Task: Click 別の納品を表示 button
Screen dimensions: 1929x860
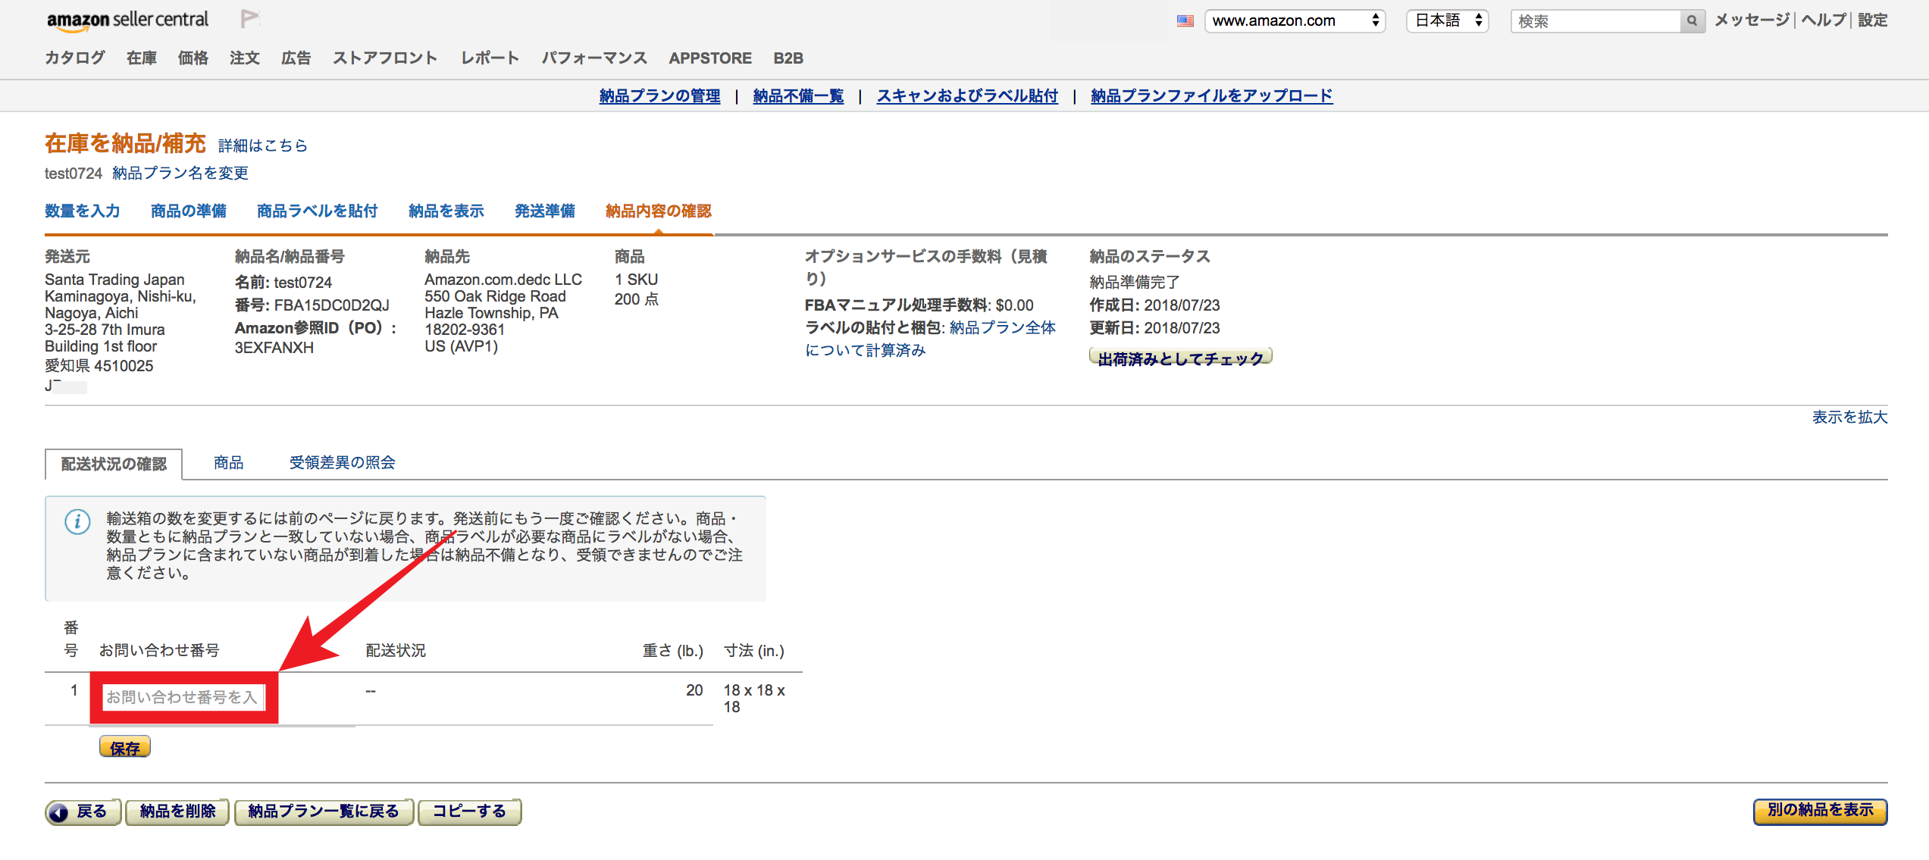Action: pyautogui.click(x=1820, y=811)
